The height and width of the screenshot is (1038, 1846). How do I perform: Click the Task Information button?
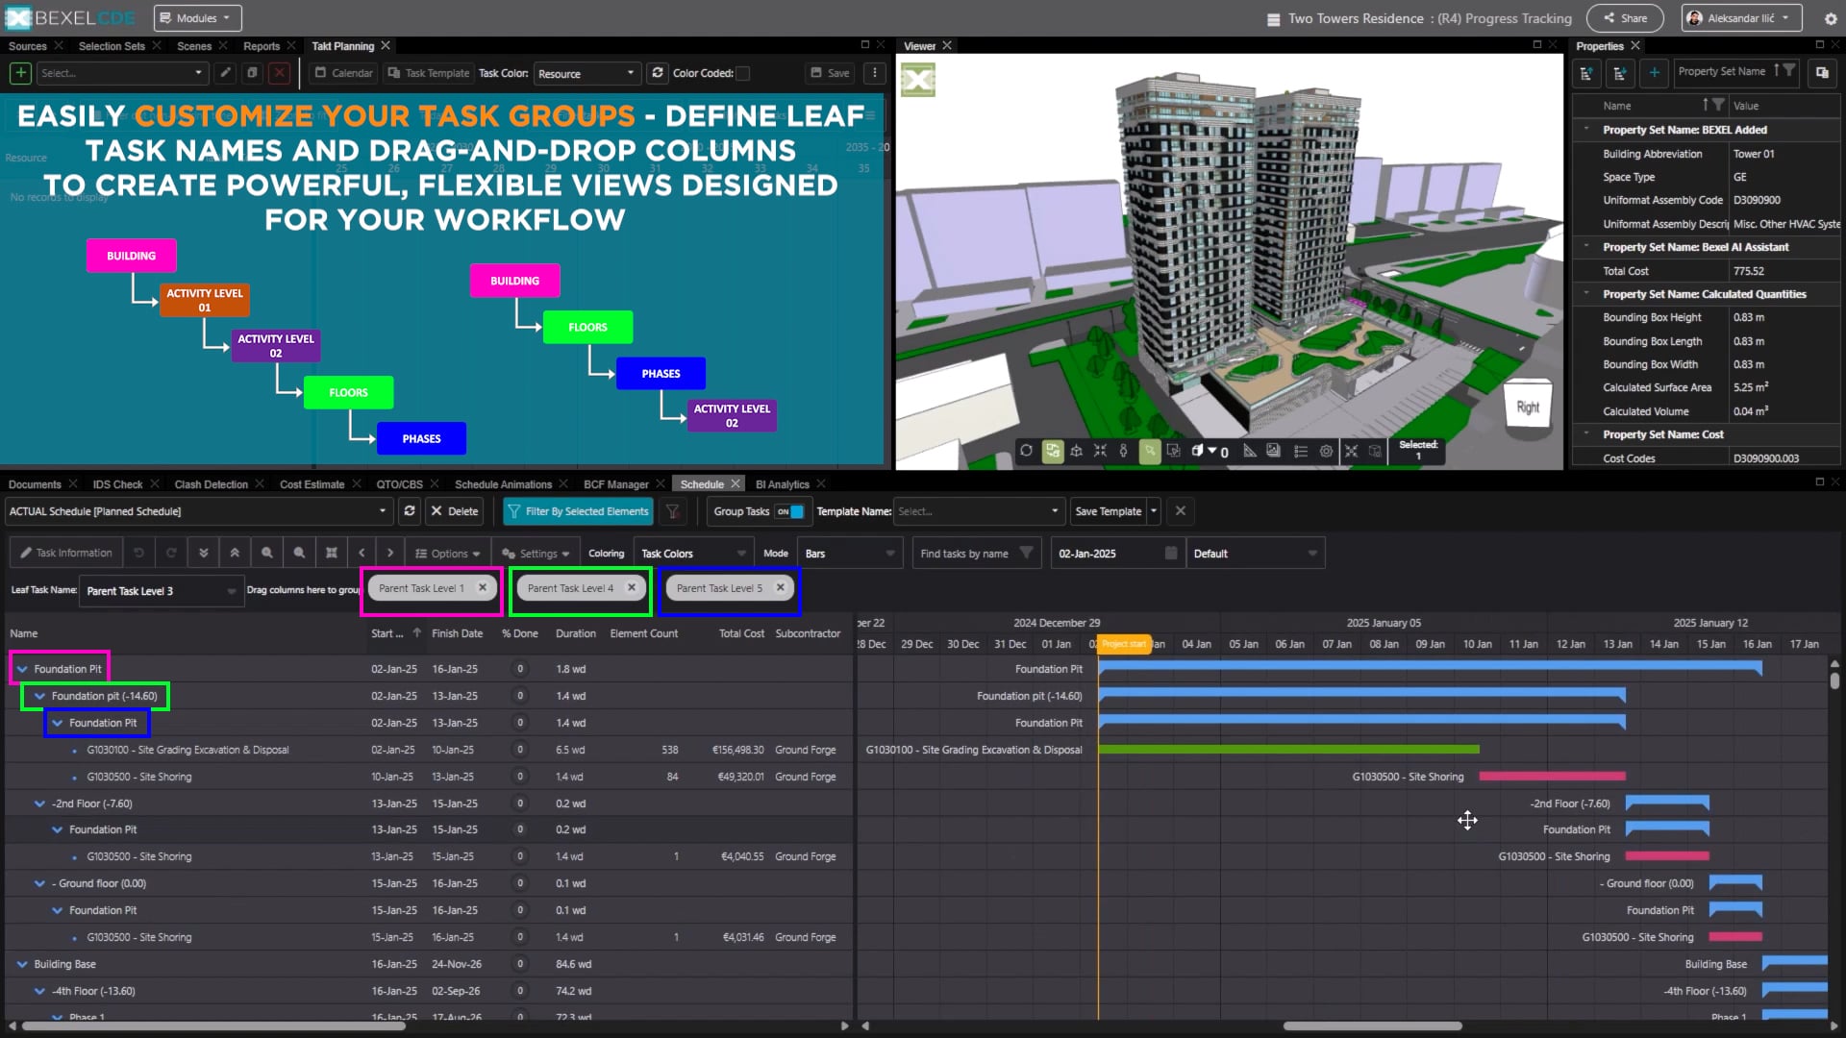[x=66, y=554]
